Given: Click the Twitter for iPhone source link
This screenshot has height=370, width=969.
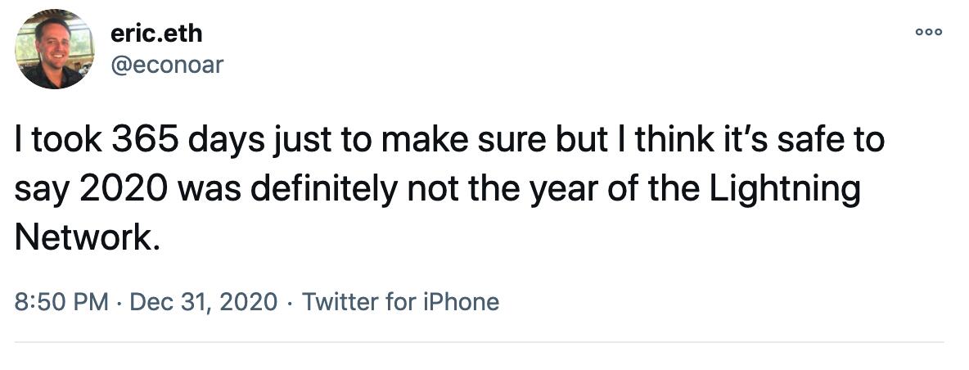Looking at the screenshot, I should click(400, 301).
